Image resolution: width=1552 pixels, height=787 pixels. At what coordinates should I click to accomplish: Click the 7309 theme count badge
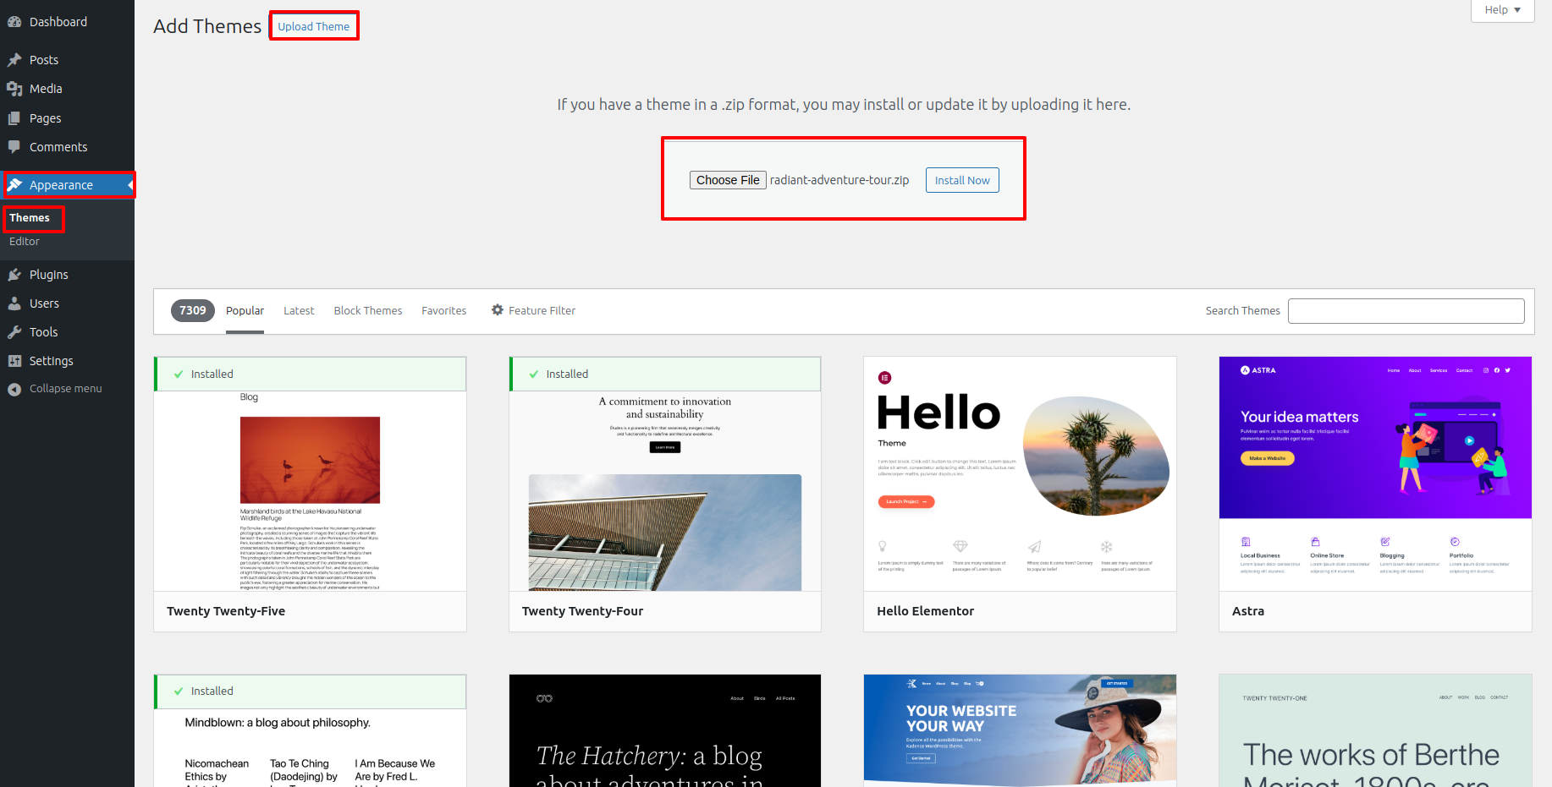tap(193, 310)
